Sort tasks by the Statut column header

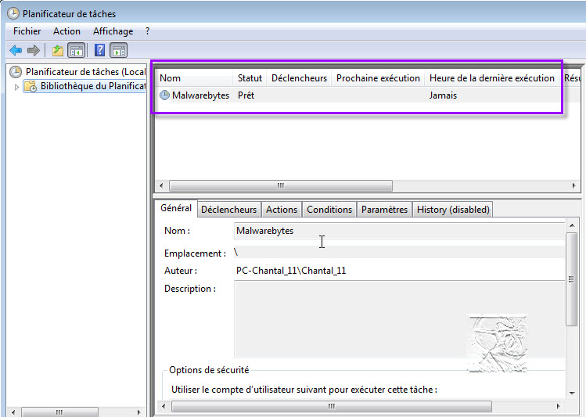click(250, 78)
